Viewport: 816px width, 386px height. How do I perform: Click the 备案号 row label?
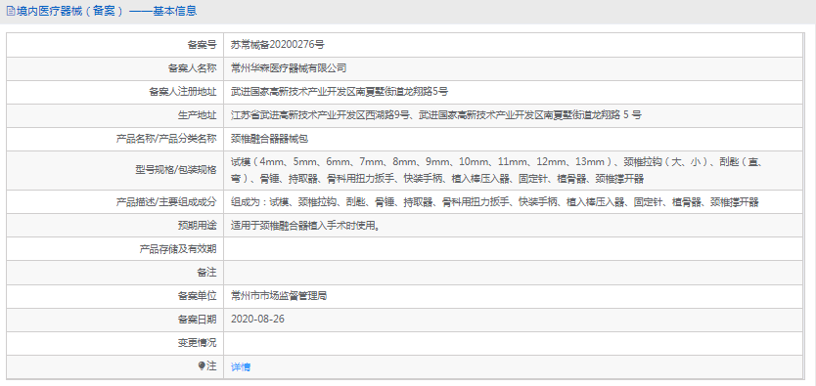202,45
